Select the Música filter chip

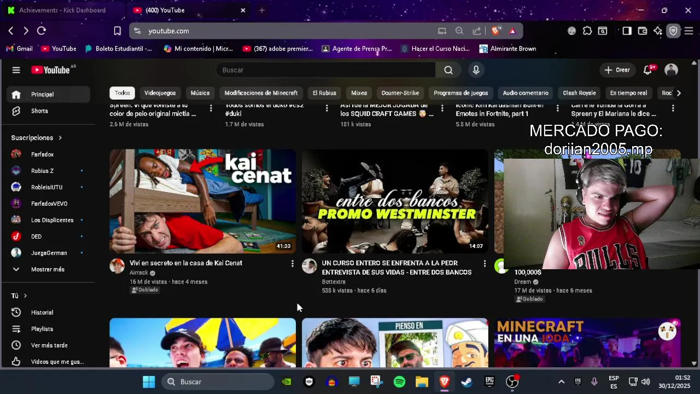coord(200,93)
